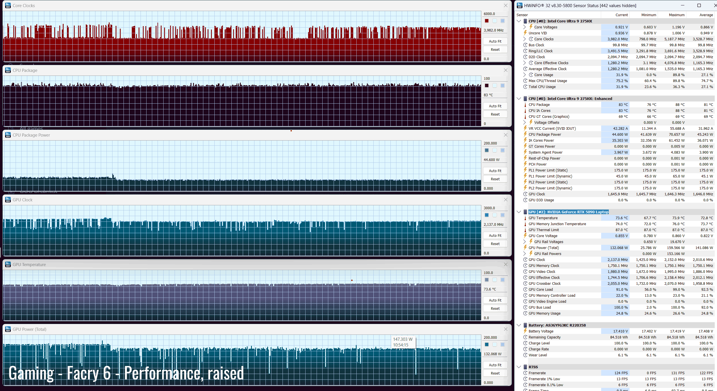
Task: Click the GPU chip icon beside RTX 5090 Laptop
Action: [x=525, y=212]
